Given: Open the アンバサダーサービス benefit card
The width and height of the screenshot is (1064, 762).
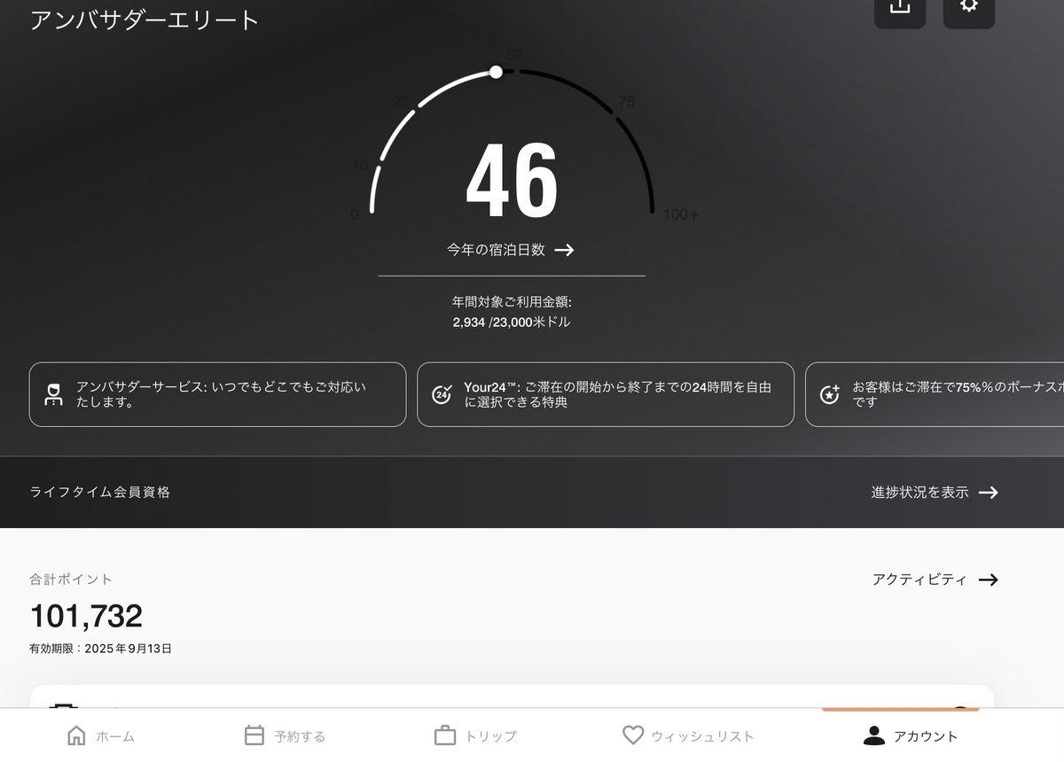Looking at the screenshot, I should tap(218, 394).
